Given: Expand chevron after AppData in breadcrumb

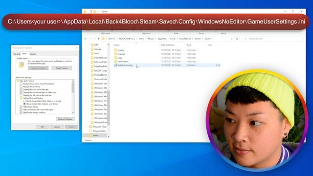Looking at the screenshot, I should pos(168,39).
